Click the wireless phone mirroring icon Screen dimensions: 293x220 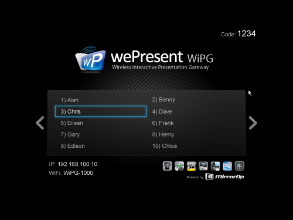(168, 166)
